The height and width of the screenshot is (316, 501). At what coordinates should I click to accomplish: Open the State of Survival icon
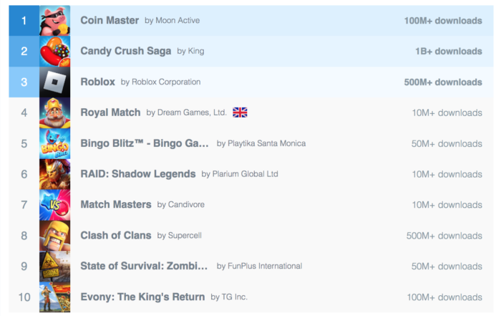click(54, 267)
